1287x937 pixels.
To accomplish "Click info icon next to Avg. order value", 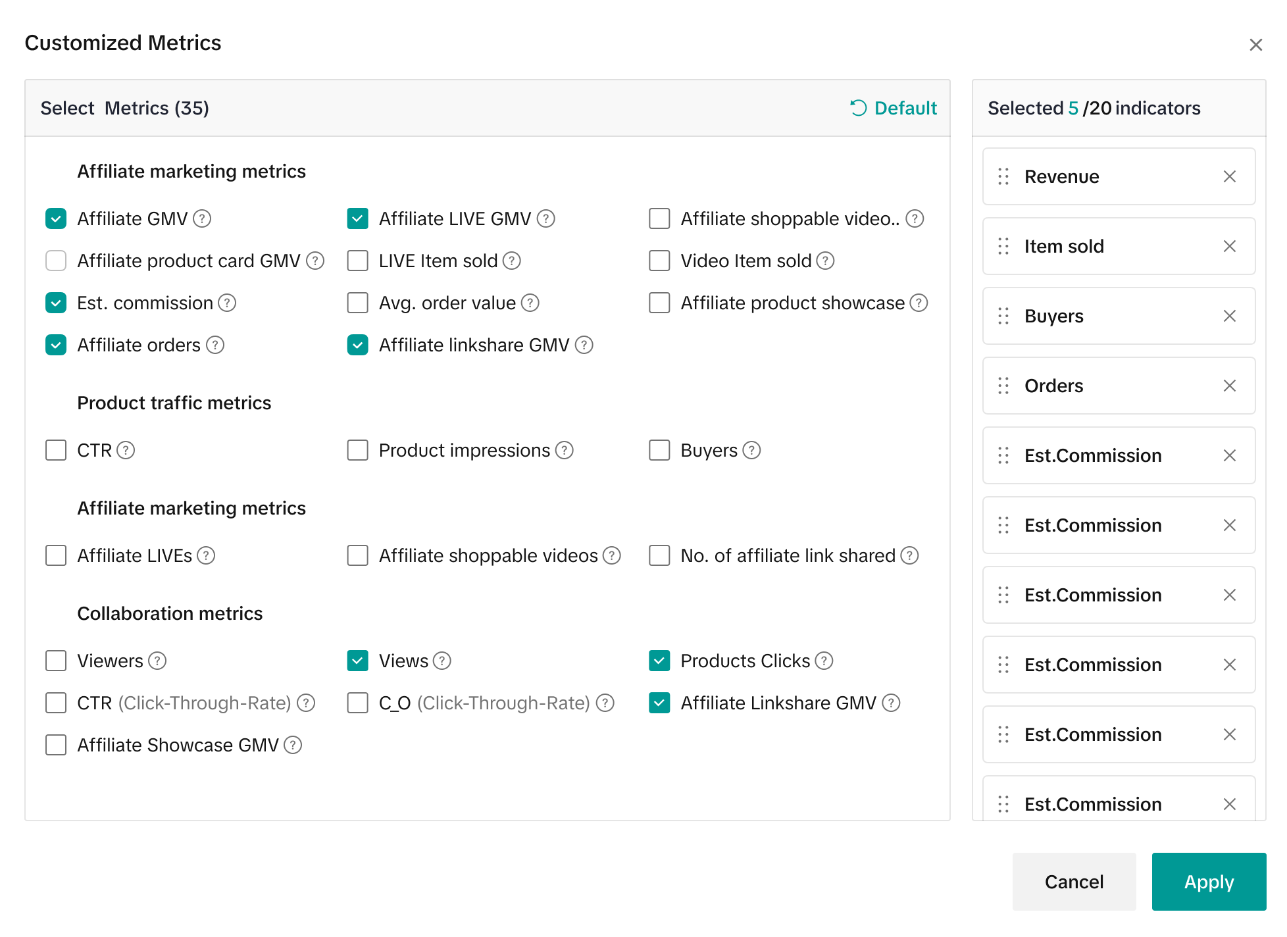I will click(530, 303).
